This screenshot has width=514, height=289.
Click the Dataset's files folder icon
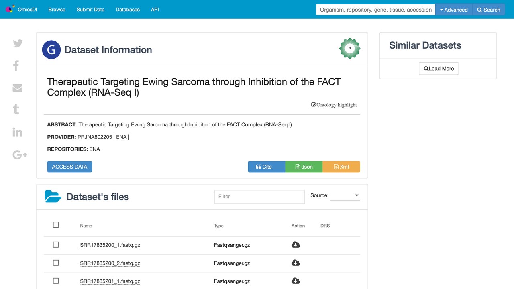click(53, 196)
